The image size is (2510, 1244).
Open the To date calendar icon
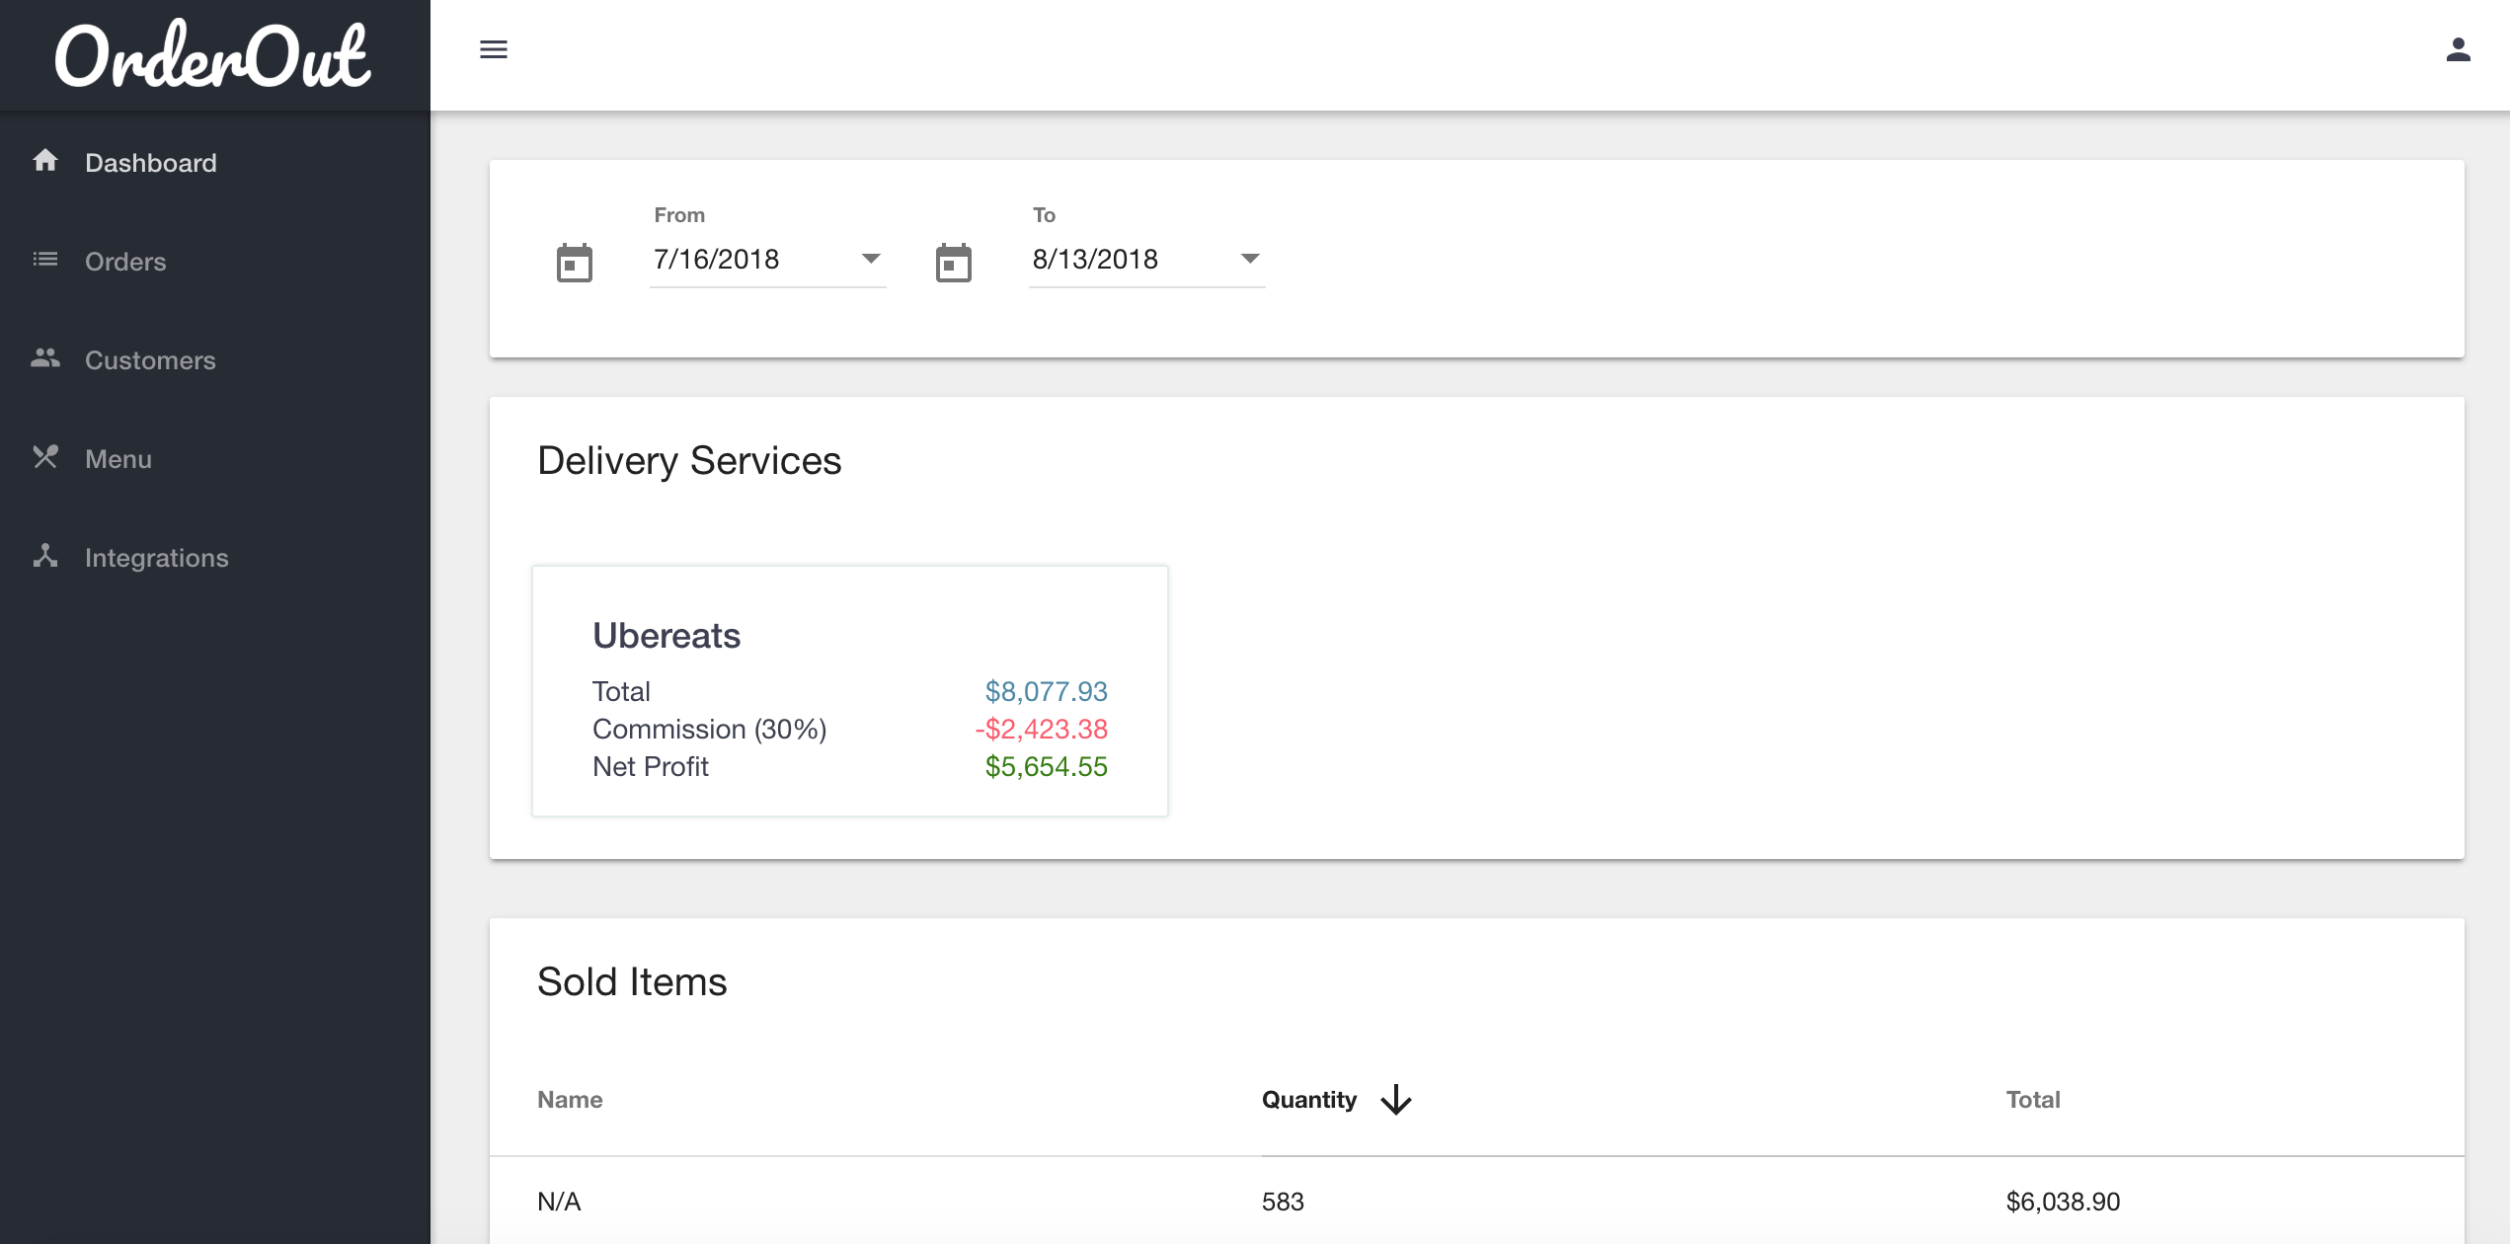(x=953, y=263)
